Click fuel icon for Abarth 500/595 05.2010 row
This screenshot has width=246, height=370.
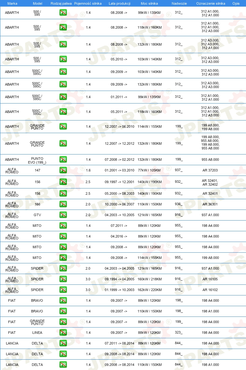point(63,59)
